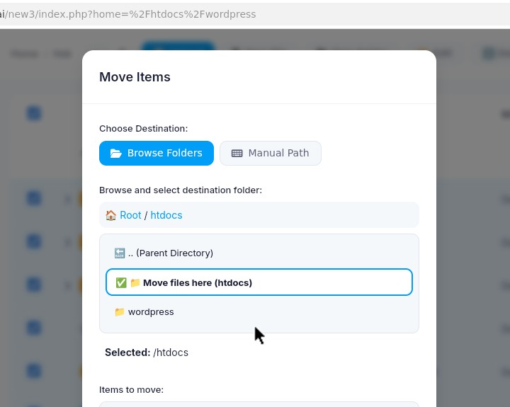This screenshot has width=510, height=407.
Task: Click the folder icon next to wordpress
Action: [x=120, y=312]
